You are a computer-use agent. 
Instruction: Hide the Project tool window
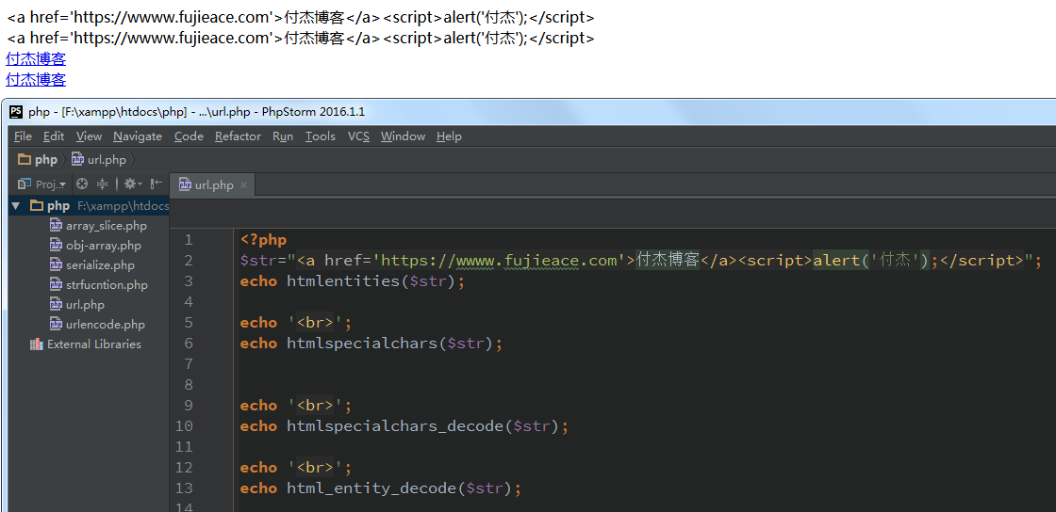pyautogui.click(x=156, y=184)
